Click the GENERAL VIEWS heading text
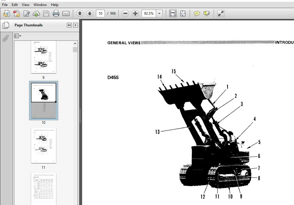Viewport: 294px width, 205px height. coord(124,43)
